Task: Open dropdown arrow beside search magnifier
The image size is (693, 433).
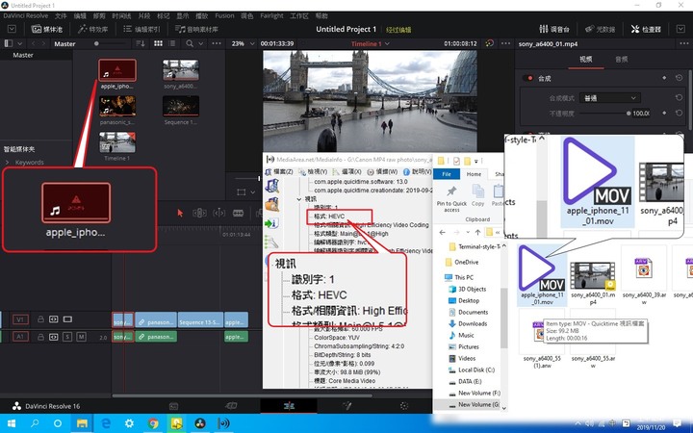Action: pos(200,43)
